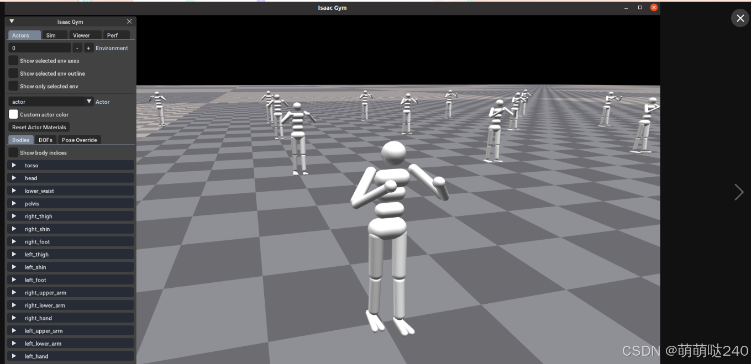
Task: Close the Isaac Gym settings panel
Action: click(129, 22)
